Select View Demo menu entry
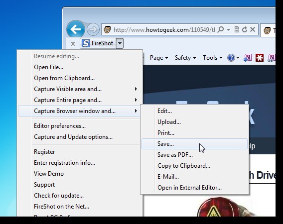This screenshot has width=283, height=224. click(79, 174)
